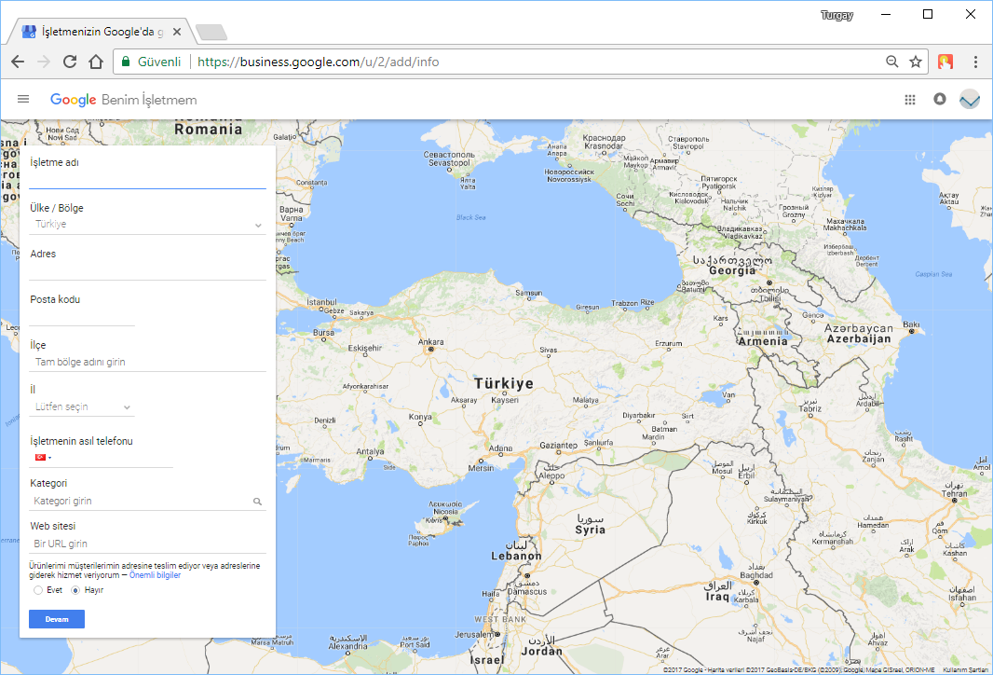993x675 pixels.
Task: Click the Google Benim İşletmem logo
Action: click(124, 100)
